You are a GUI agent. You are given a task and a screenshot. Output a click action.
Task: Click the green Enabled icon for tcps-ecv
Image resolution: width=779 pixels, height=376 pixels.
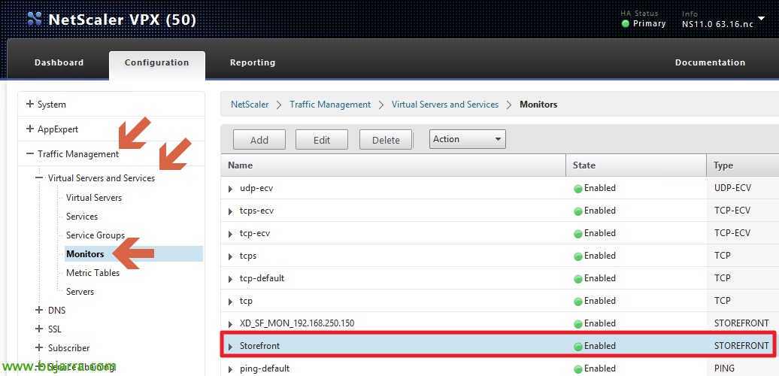pyautogui.click(x=577, y=211)
